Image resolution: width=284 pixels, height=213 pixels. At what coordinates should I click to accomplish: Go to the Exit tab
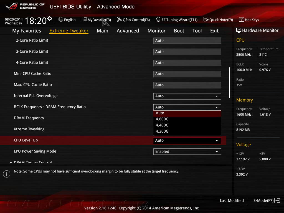pos(214,31)
